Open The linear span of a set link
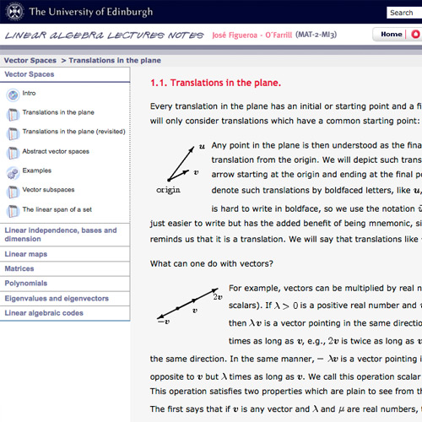This screenshot has width=422, height=422. pyautogui.click(x=57, y=209)
